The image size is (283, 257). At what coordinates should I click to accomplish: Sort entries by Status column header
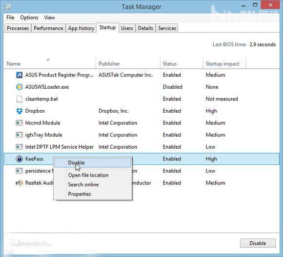tap(170, 64)
